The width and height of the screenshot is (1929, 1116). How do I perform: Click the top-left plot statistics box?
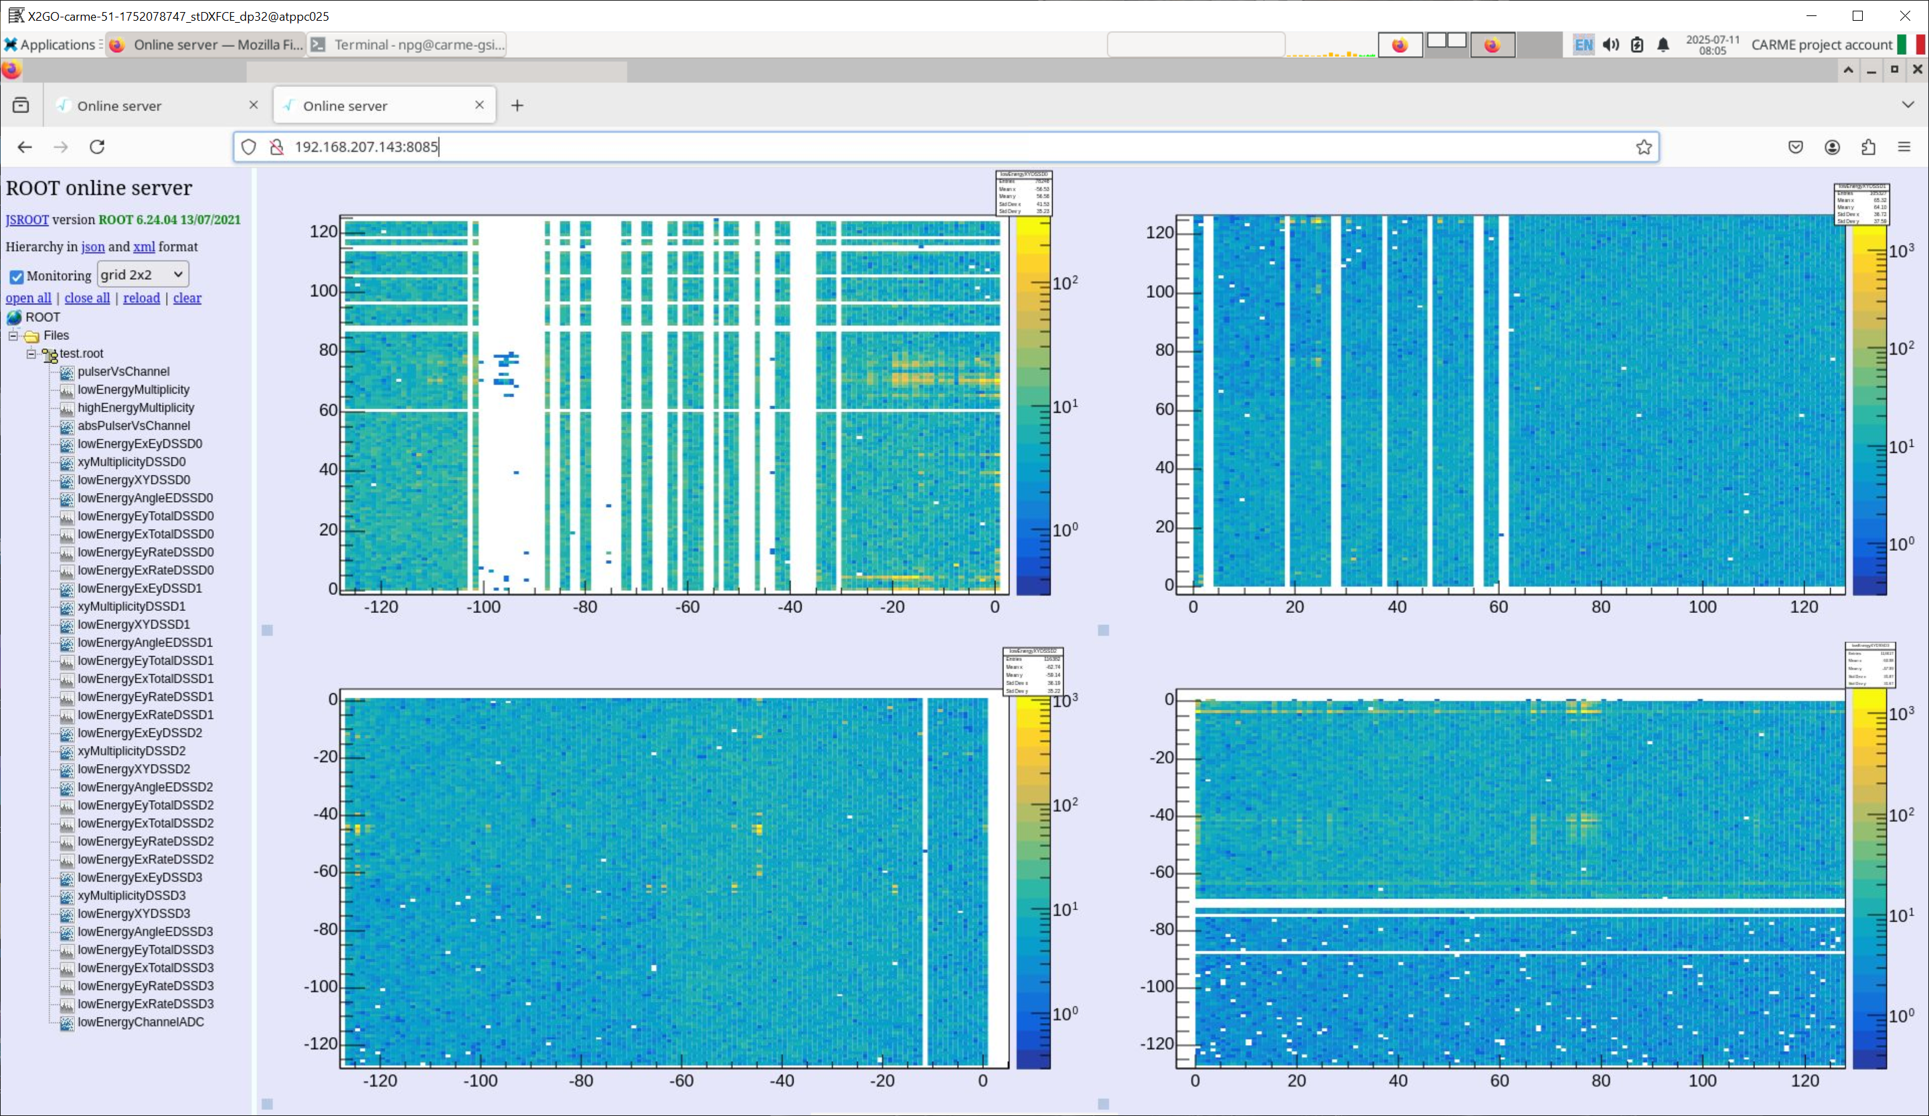(1024, 193)
